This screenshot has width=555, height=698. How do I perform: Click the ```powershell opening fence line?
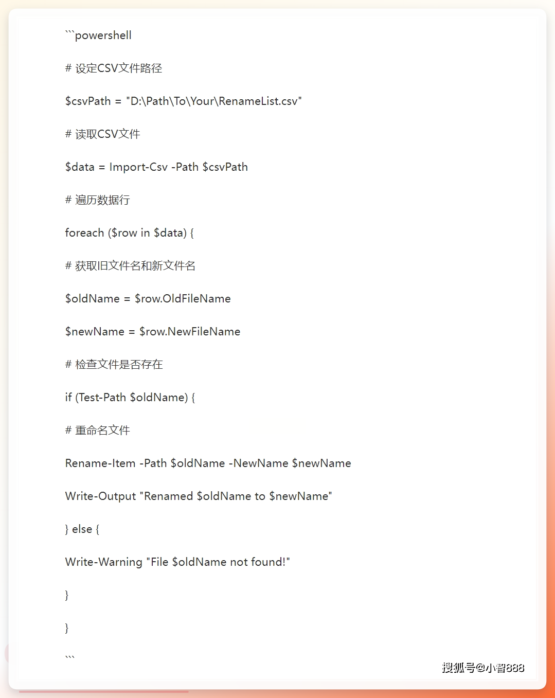[98, 35]
